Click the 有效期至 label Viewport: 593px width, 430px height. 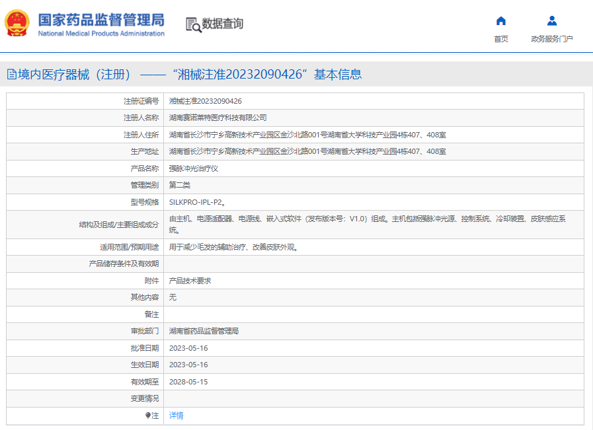145,382
